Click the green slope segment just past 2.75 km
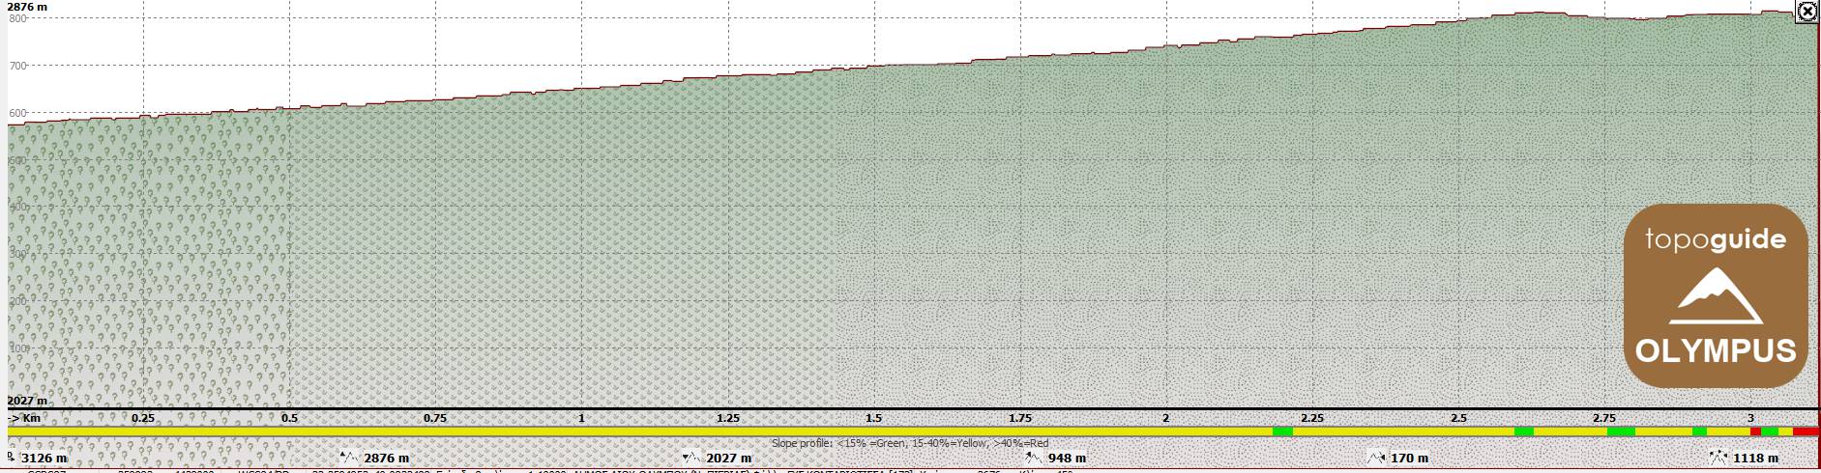 click(x=1621, y=431)
